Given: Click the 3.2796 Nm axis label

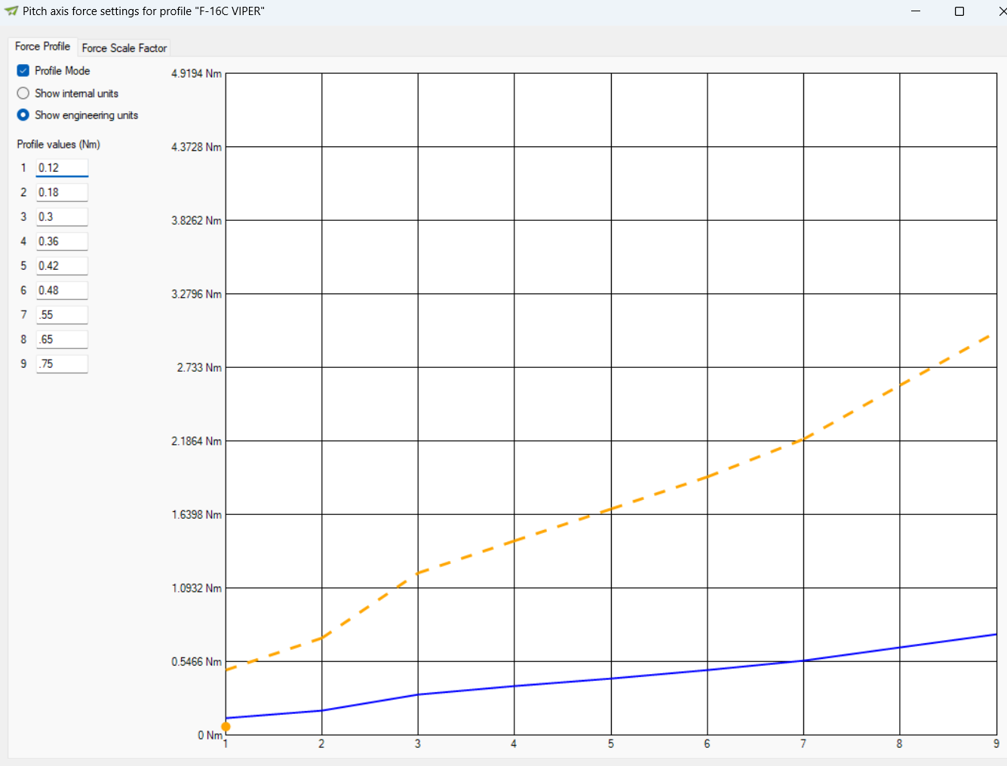Looking at the screenshot, I should click(196, 294).
